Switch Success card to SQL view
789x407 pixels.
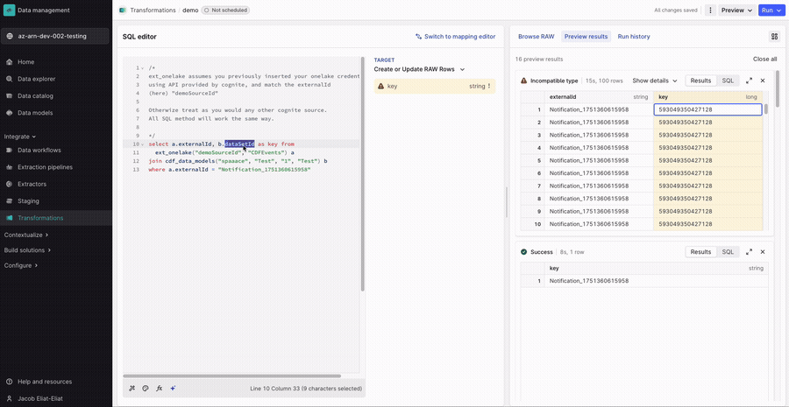(728, 252)
